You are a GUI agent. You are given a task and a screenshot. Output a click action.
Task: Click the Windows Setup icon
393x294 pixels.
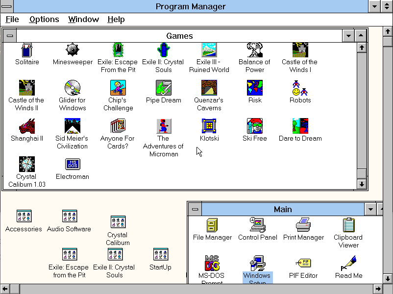[x=258, y=263]
